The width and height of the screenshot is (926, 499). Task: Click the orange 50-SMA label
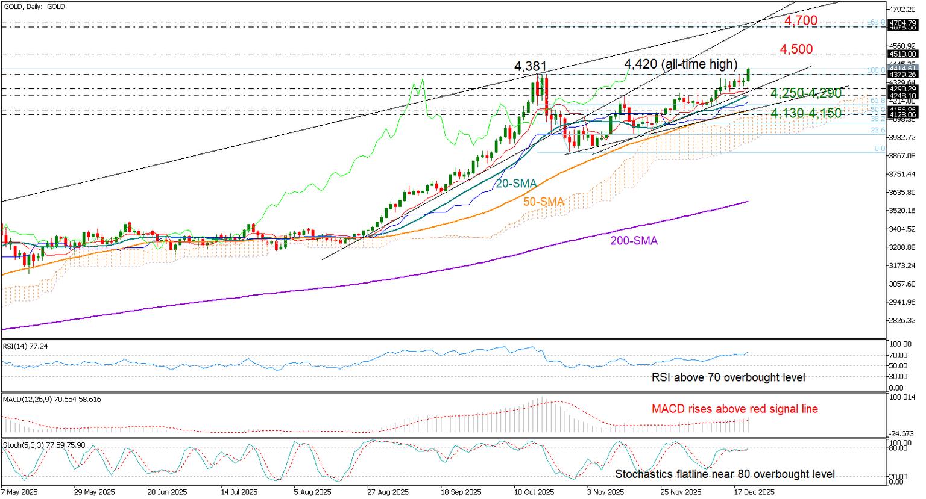coord(544,202)
